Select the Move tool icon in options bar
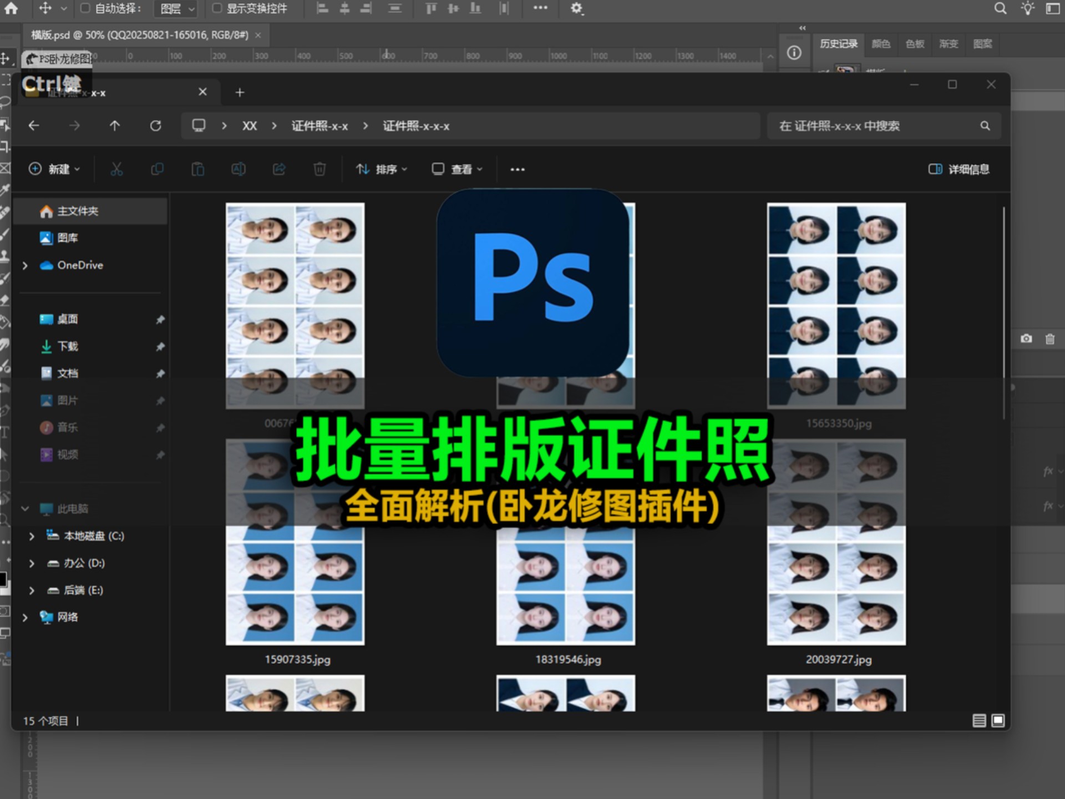 point(45,8)
